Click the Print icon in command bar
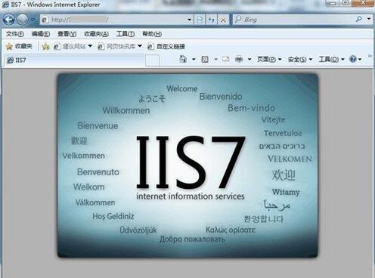Image resolution: width=375 pixels, height=278 pixels. (x=239, y=60)
